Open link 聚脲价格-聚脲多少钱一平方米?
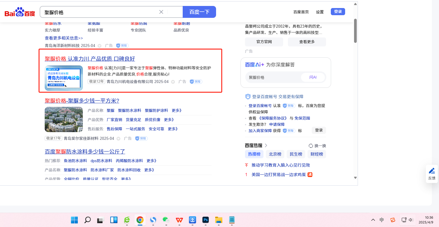The image size is (439, 227). click(x=82, y=101)
